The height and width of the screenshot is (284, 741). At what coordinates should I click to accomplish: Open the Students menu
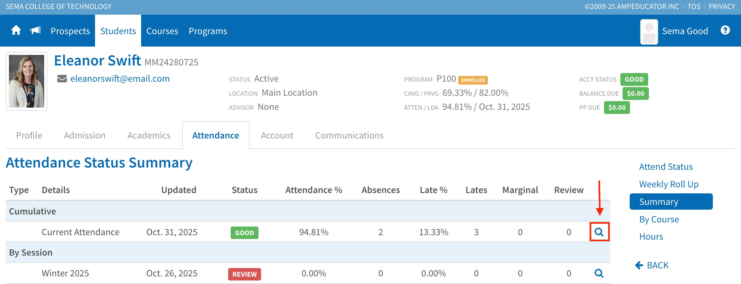coord(118,31)
